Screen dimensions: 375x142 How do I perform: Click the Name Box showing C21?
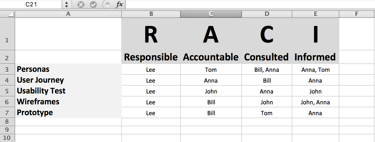31,5
